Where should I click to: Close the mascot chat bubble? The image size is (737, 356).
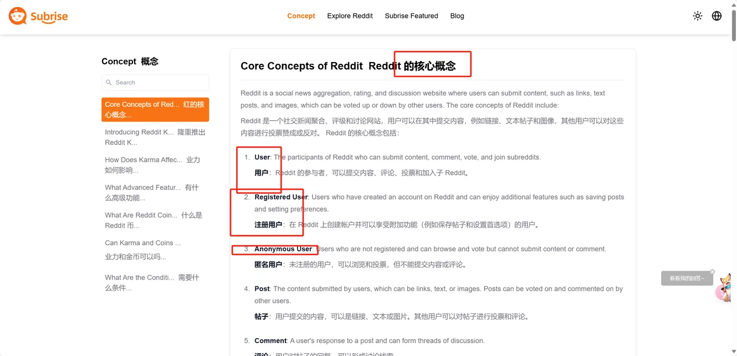tap(712, 272)
